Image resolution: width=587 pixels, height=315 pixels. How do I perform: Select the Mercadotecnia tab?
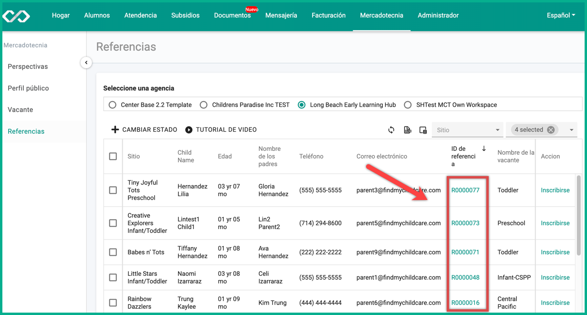pos(381,15)
